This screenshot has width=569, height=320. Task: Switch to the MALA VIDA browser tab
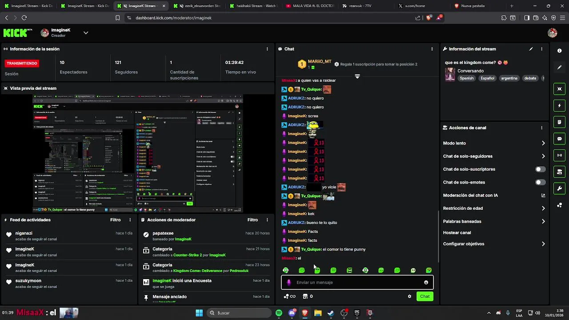coord(310,6)
